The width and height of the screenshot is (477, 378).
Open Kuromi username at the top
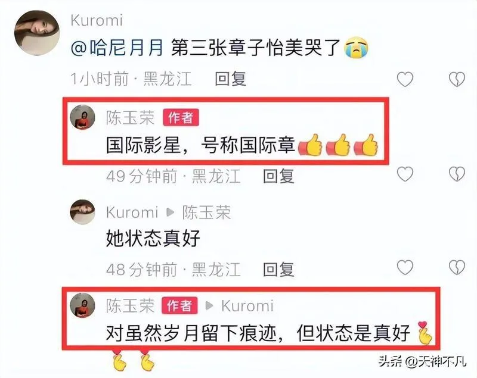[x=97, y=21]
